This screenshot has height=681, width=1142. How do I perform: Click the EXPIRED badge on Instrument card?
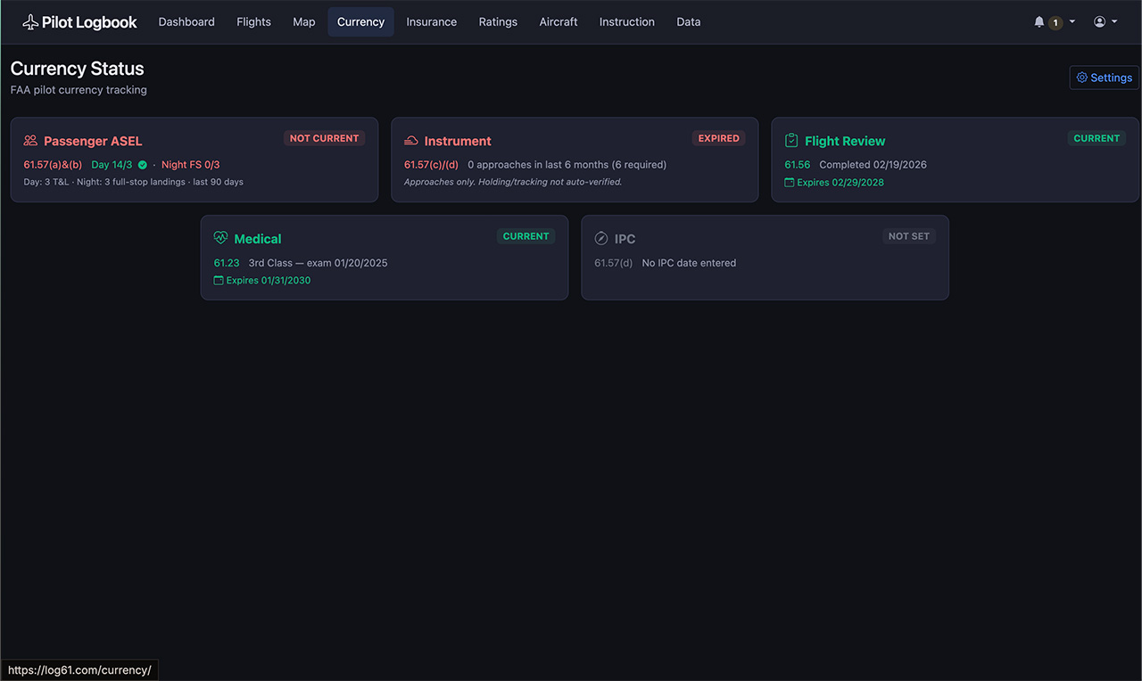point(718,138)
